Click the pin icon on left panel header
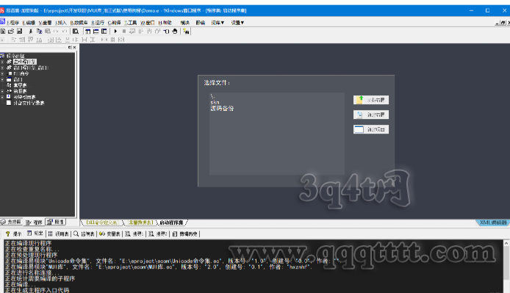 [x=69, y=48]
